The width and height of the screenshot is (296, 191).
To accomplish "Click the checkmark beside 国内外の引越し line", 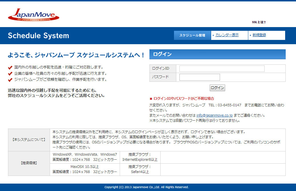I will coord(10,68).
